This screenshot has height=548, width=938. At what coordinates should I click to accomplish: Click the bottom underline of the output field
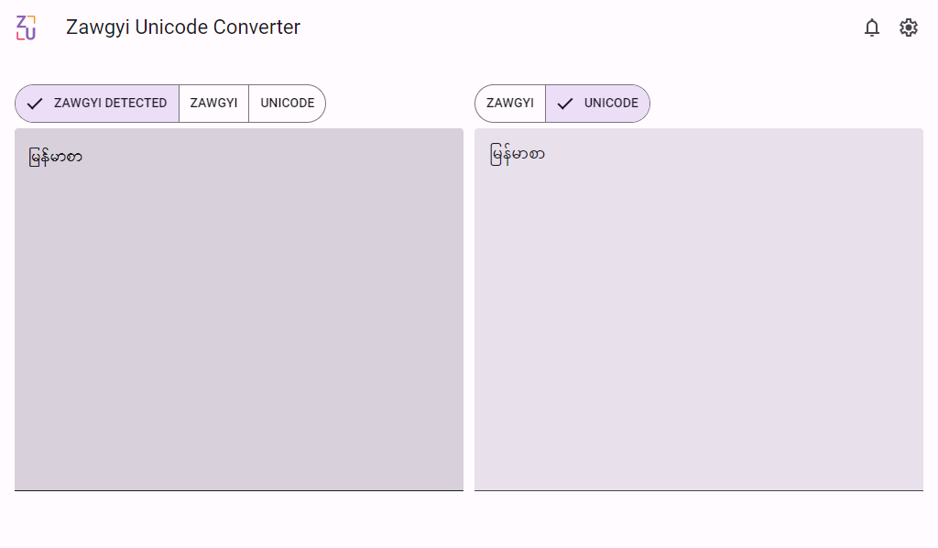pyautogui.click(x=698, y=490)
